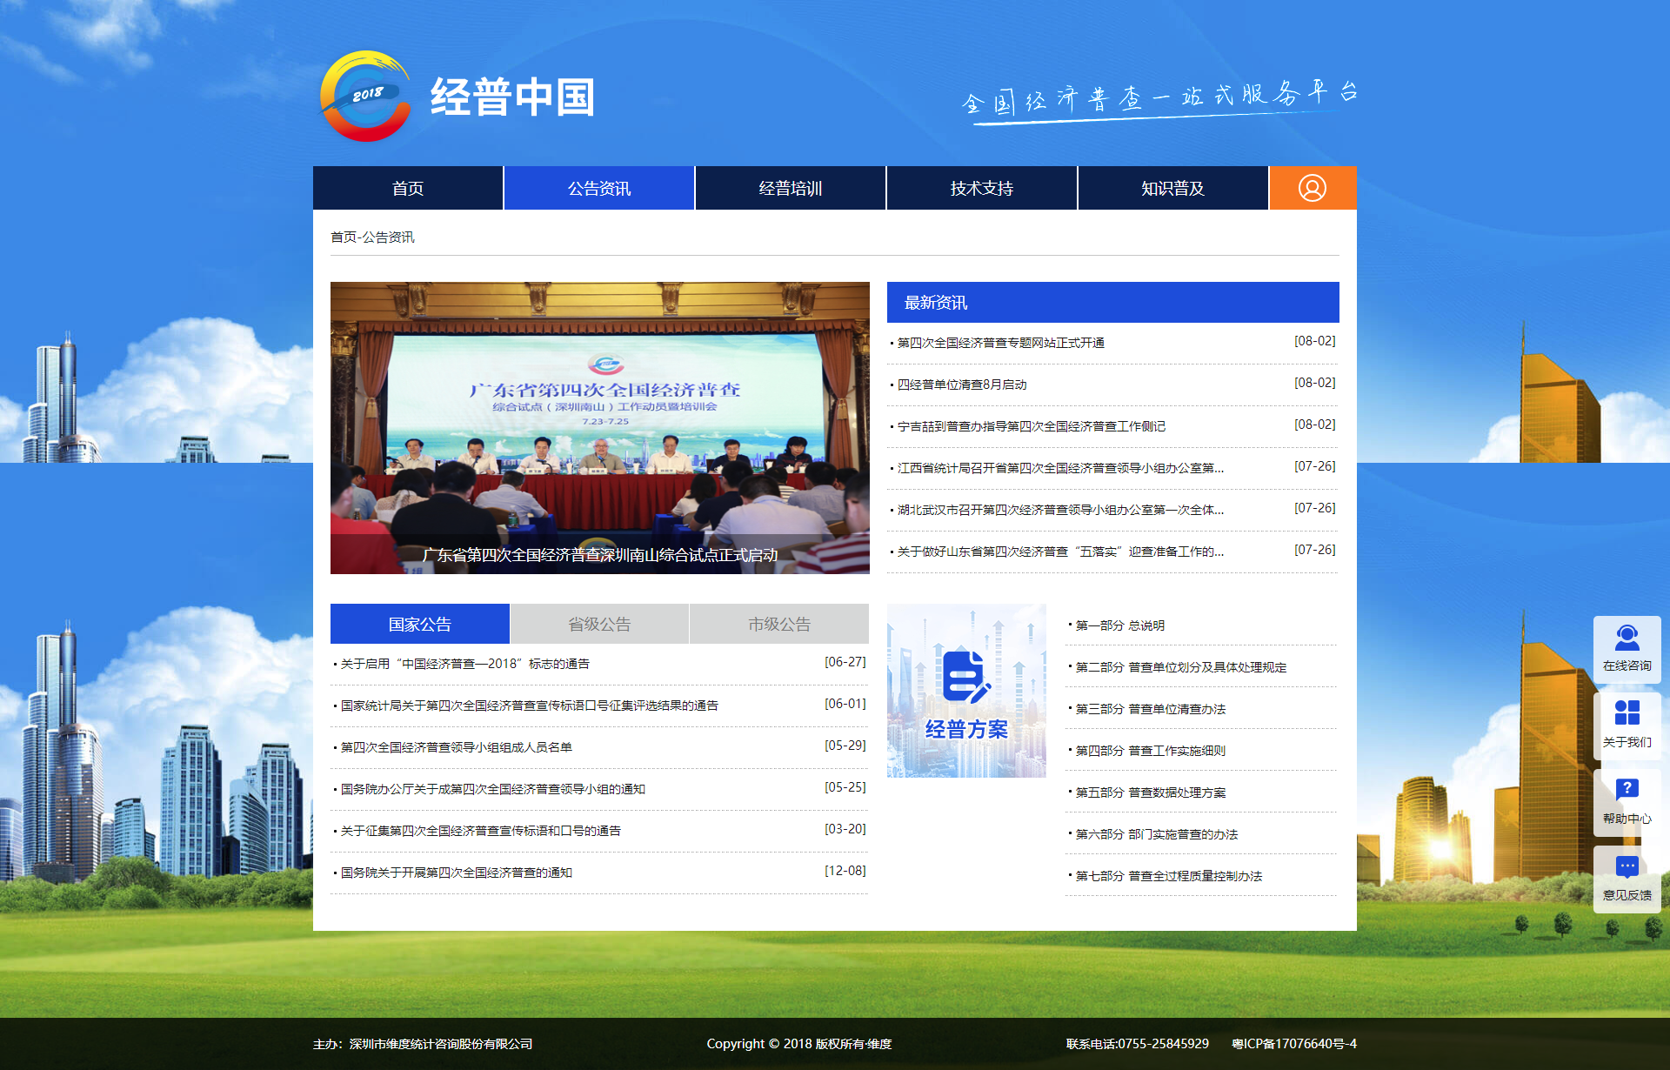Open the 经普培训 navigation menu item

point(790,188)
